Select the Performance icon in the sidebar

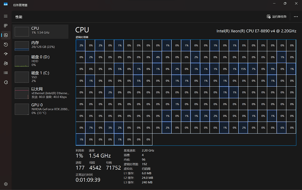click(6, 35)
